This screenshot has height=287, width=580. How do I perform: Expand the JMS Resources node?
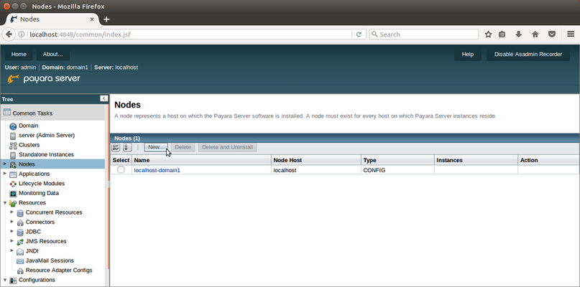tap(11, 240)
